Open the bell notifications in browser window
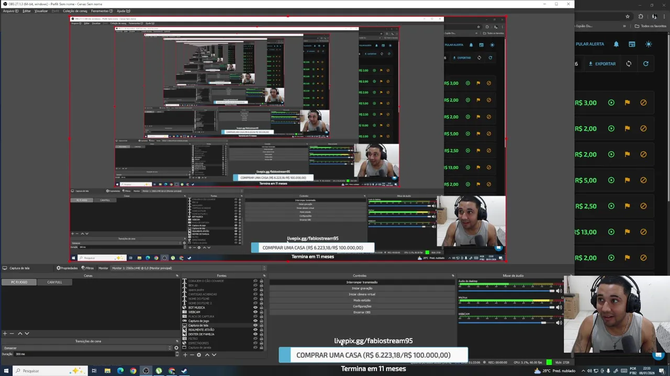 [x=616, y=44]
